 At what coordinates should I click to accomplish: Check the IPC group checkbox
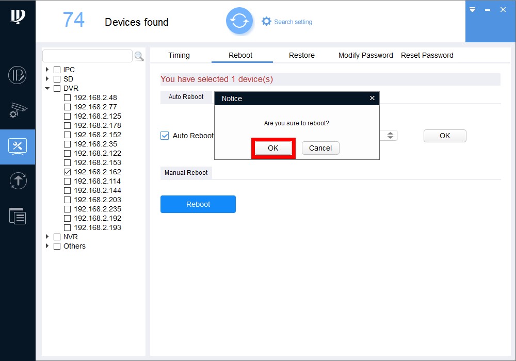tap(57, 70)
